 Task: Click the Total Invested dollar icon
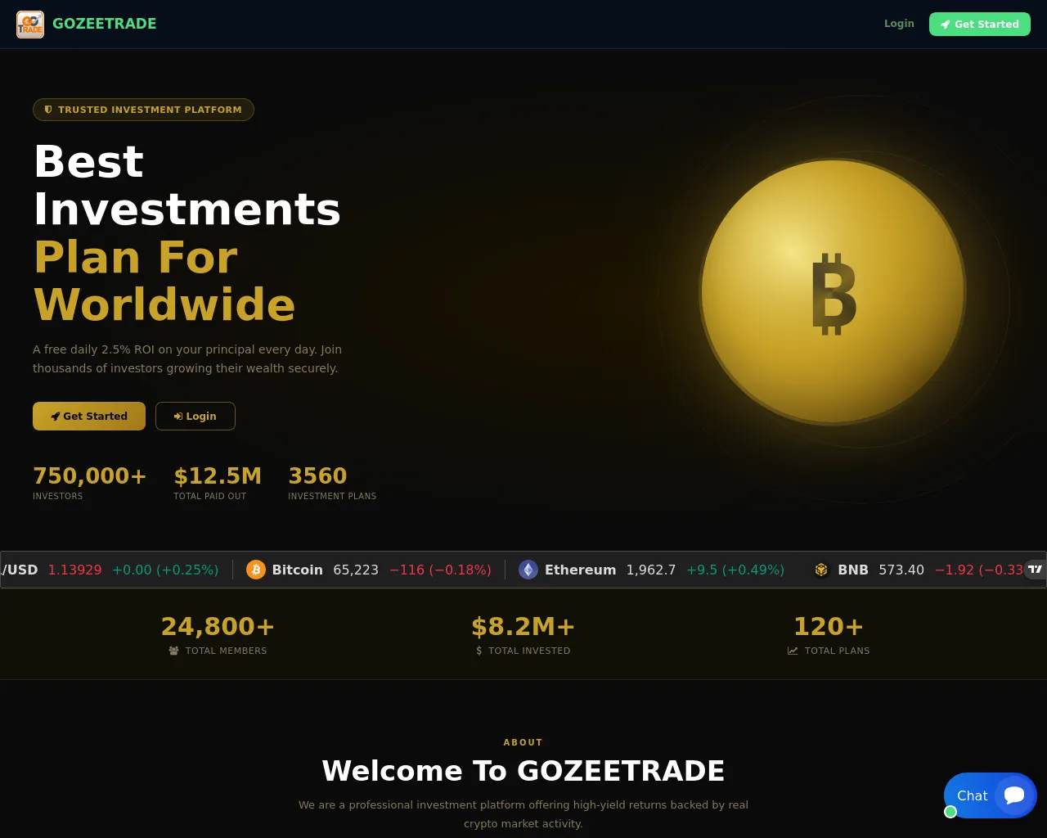[479, 651]
